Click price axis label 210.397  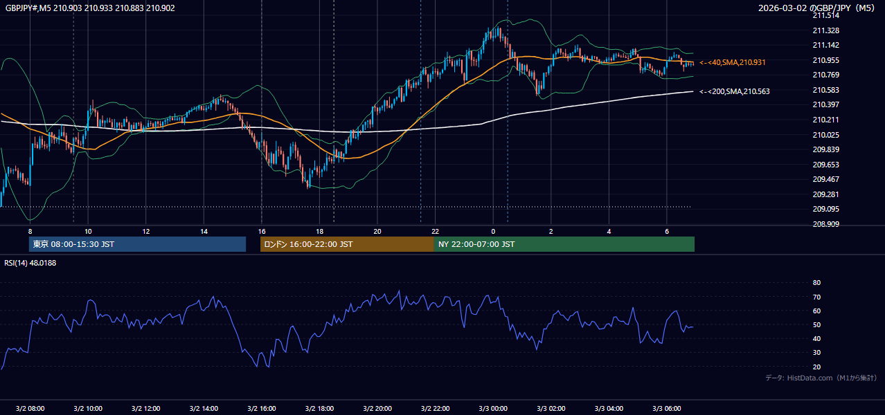pos(825,104)
